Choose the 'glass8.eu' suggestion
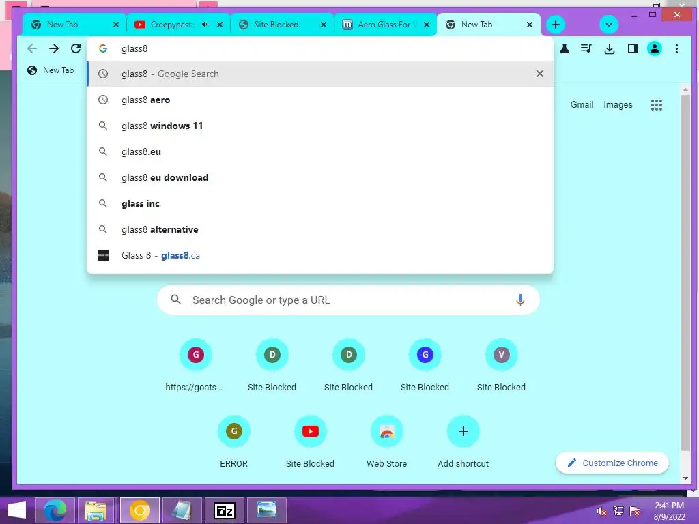 click(x=320, y=151)
